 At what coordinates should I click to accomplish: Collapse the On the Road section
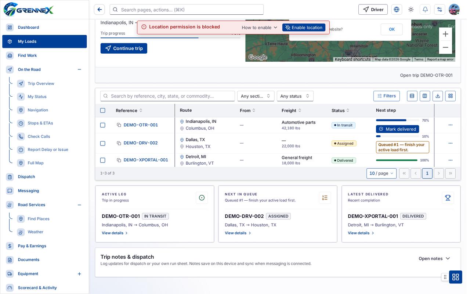click(79, 69)
